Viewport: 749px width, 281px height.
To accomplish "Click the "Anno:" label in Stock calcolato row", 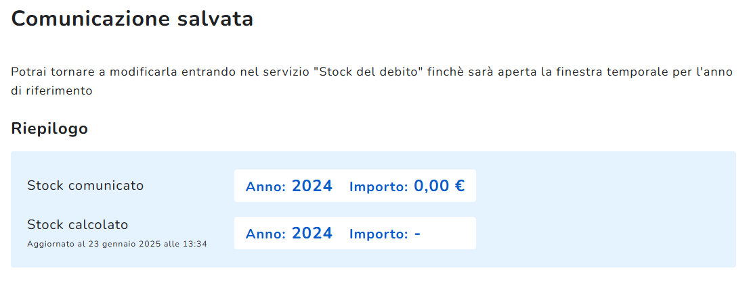I will (x=265, y=234).
